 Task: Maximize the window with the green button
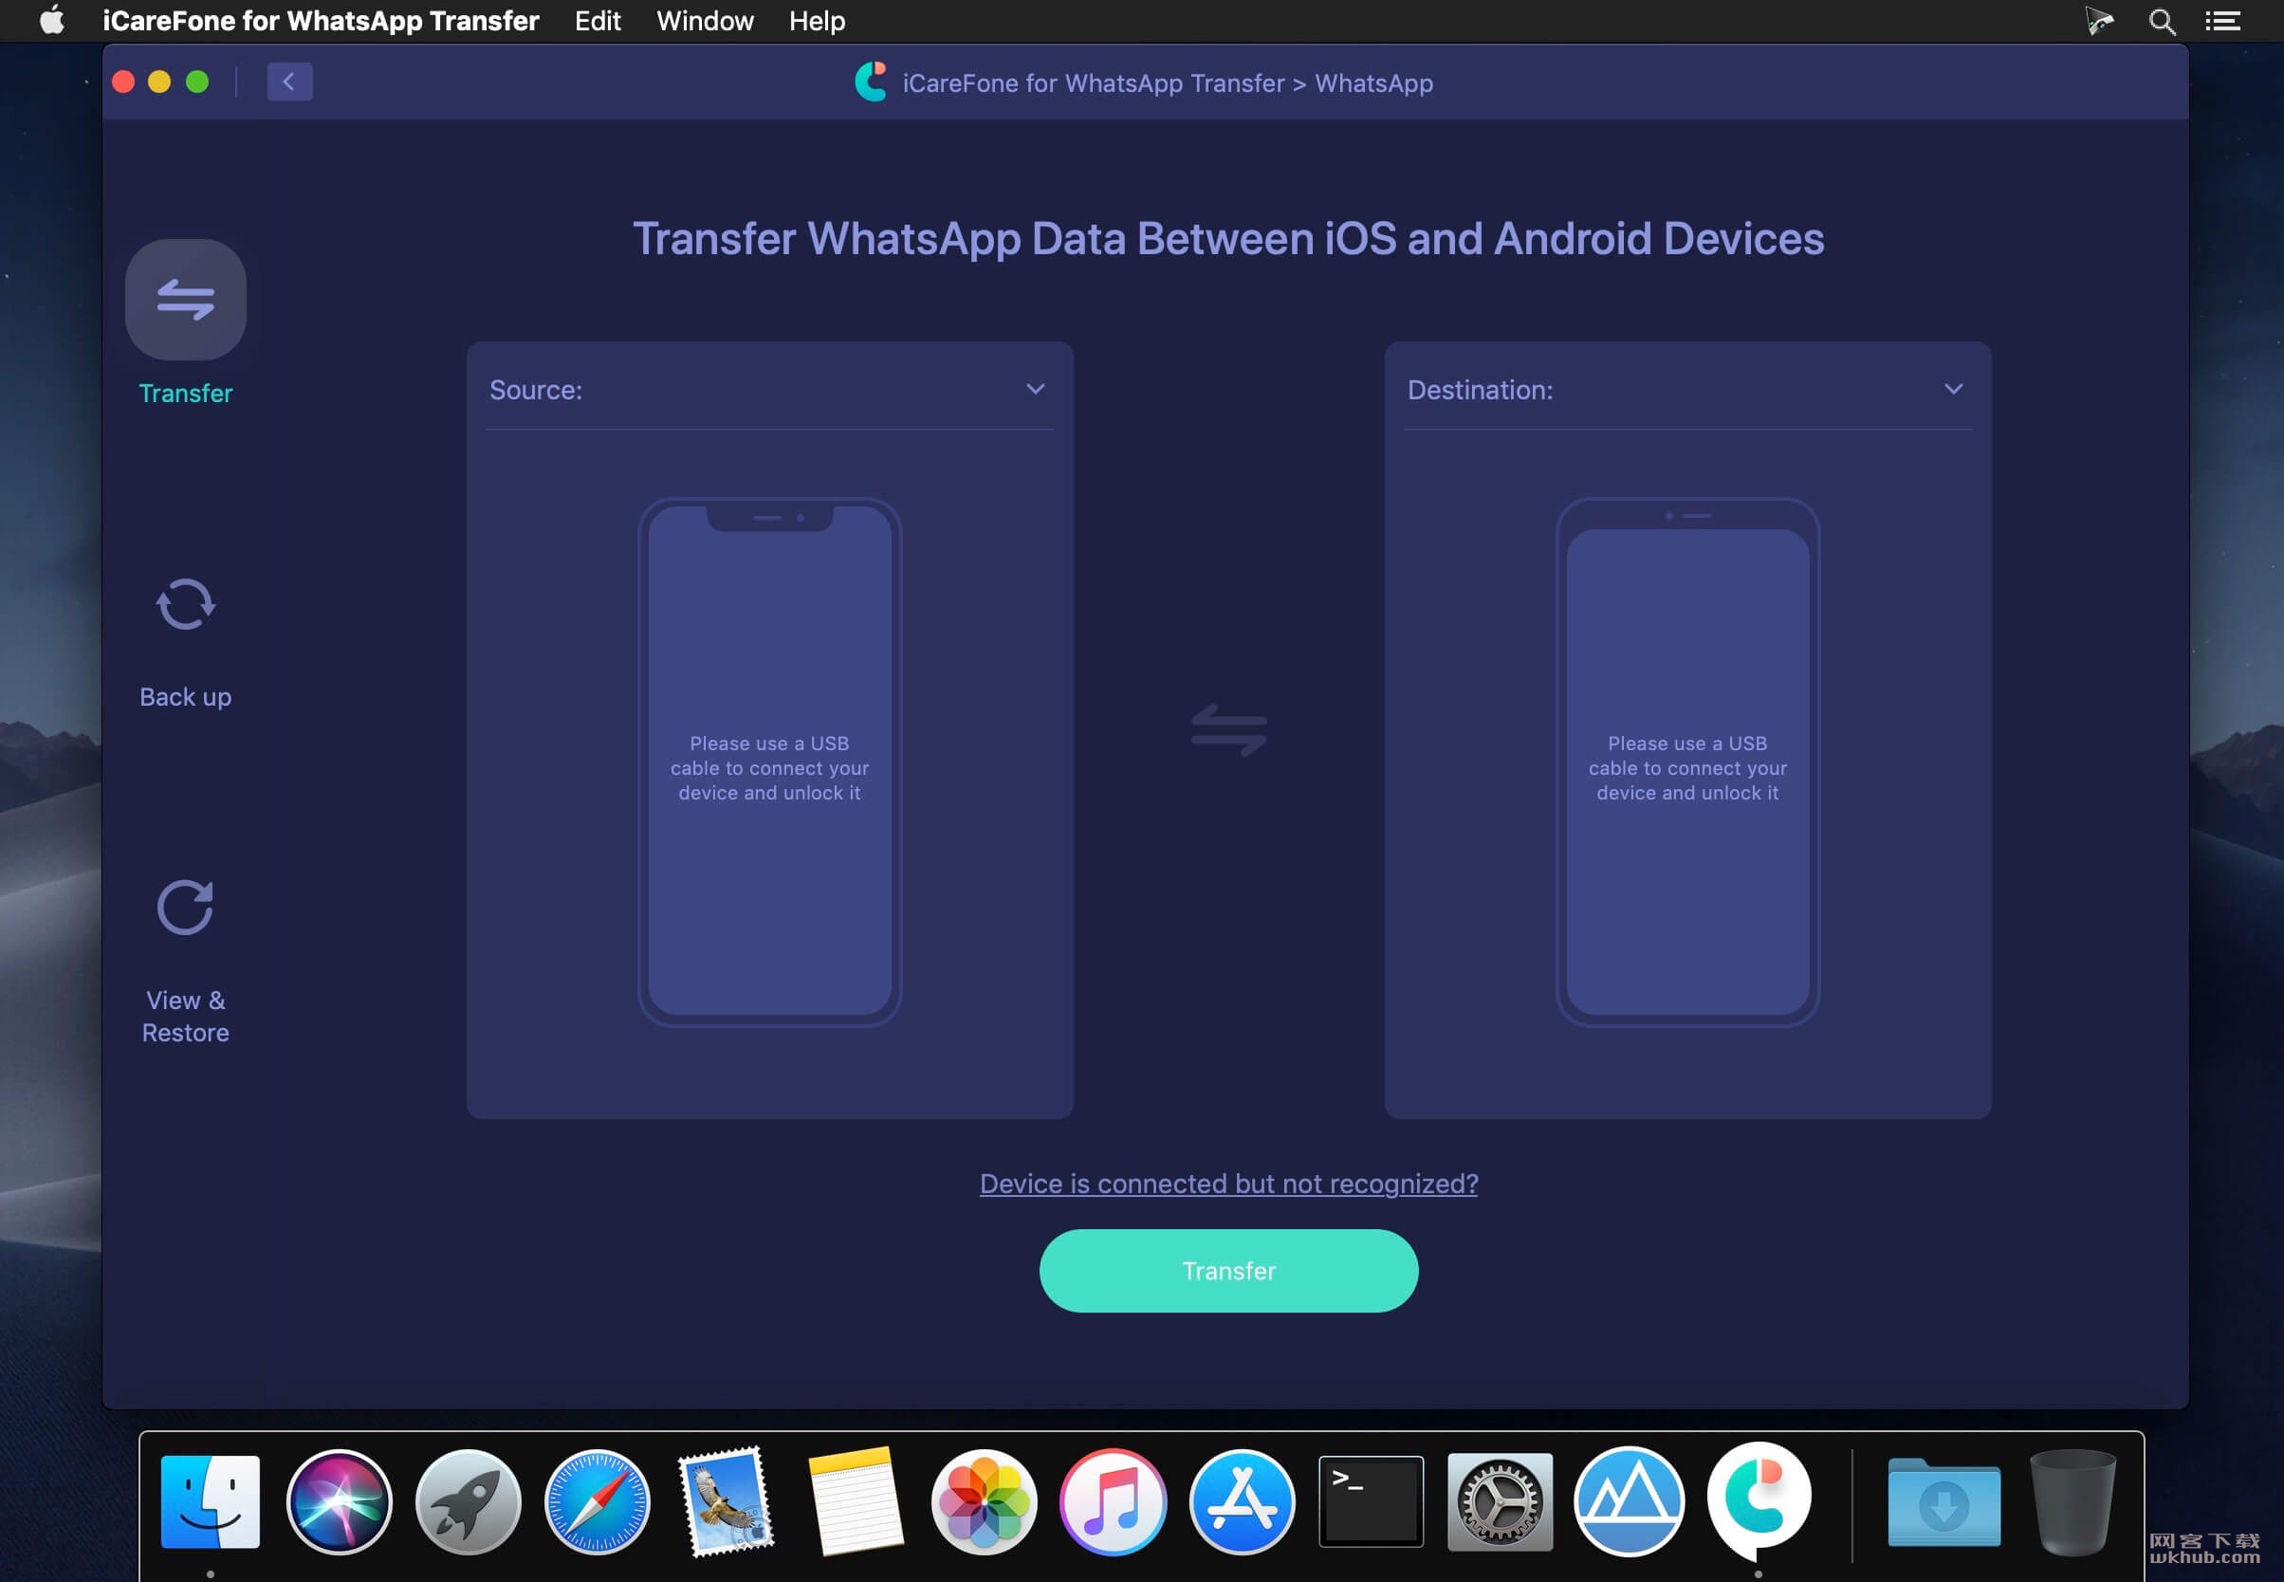coord(197,82)
